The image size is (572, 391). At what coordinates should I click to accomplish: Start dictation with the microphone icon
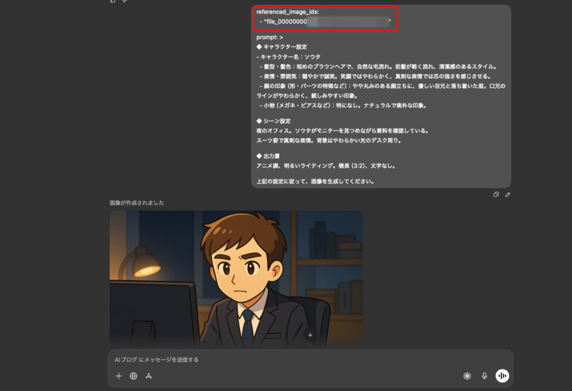point(484,376)
